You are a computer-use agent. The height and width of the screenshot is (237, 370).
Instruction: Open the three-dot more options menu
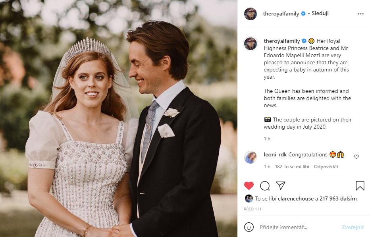pyautogui.click(x=360, y=13)
